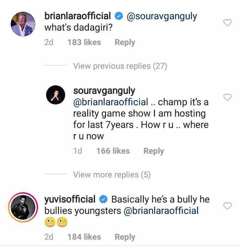Expand View previous replies (27)
The image size is (241, 250).
120,66
